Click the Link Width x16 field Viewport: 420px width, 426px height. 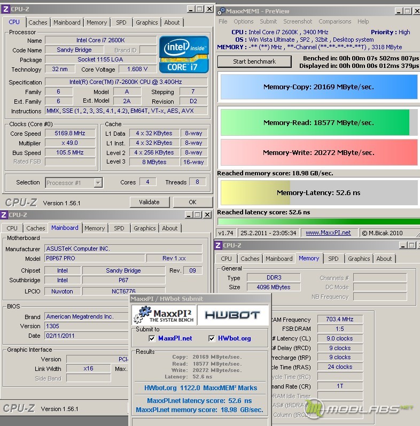click(89, 368)
